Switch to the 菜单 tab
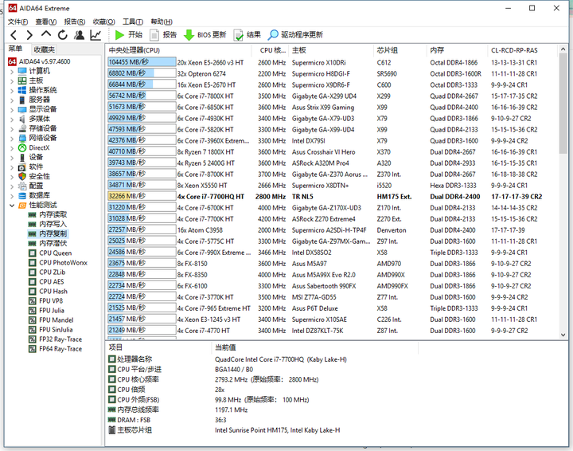The height and width of the screenshot is (451, 573). pos(16,49)
